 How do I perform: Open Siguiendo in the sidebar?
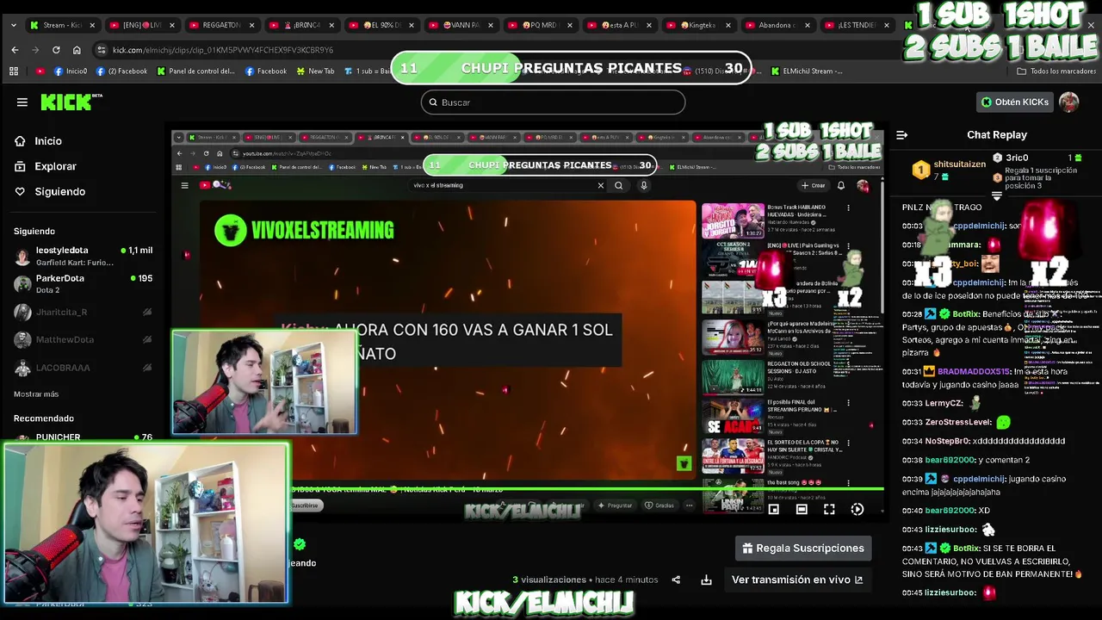[x=59, y=191]
